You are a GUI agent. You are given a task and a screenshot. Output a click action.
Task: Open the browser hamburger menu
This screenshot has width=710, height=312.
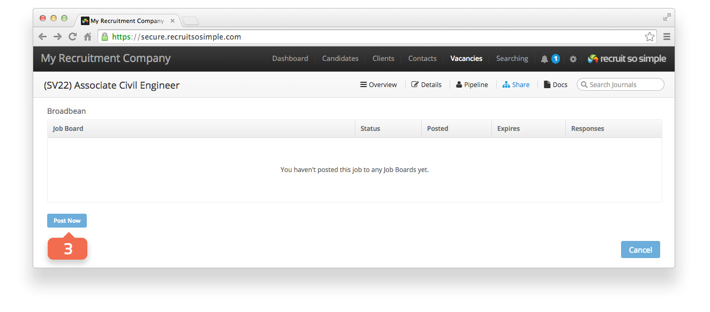click(667, 37)
